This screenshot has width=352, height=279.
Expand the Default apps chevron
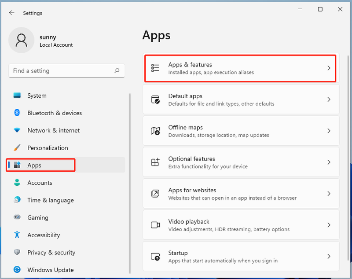(x=329, y=99)
